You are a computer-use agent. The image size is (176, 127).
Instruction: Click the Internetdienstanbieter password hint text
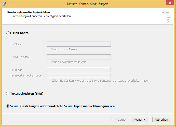[100, 81]
